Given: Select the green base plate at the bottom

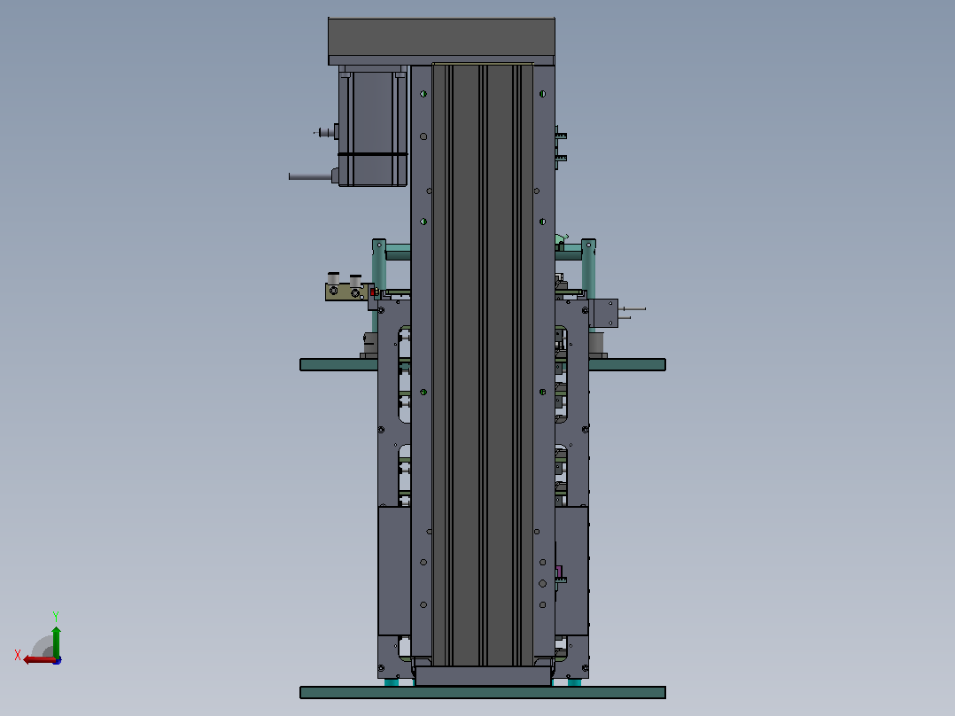Looking at the screenshot, I should coord(483,692).
